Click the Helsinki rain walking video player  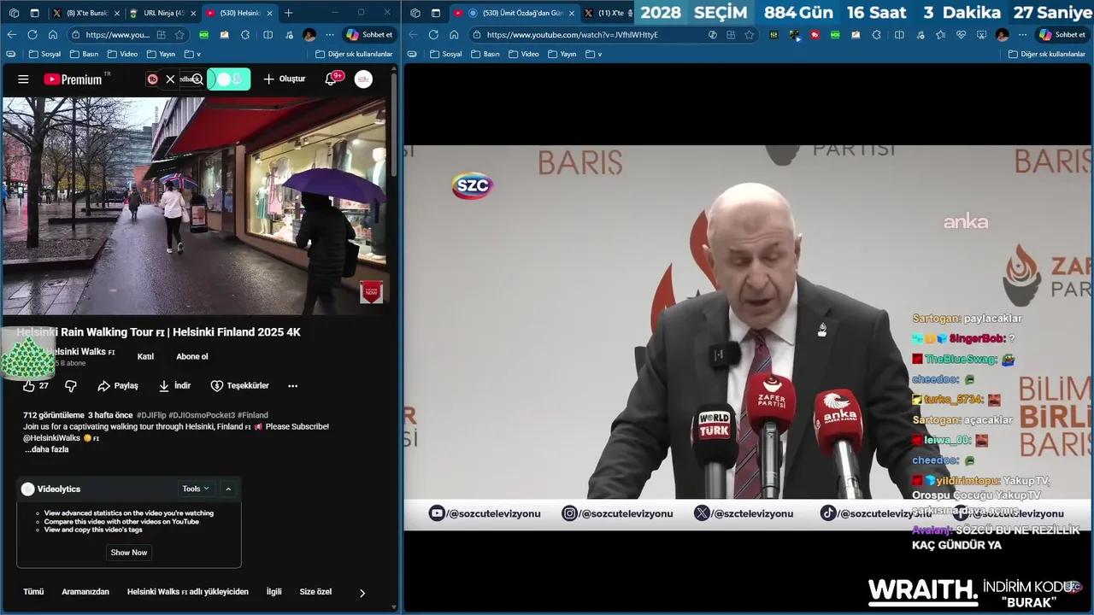196,206
